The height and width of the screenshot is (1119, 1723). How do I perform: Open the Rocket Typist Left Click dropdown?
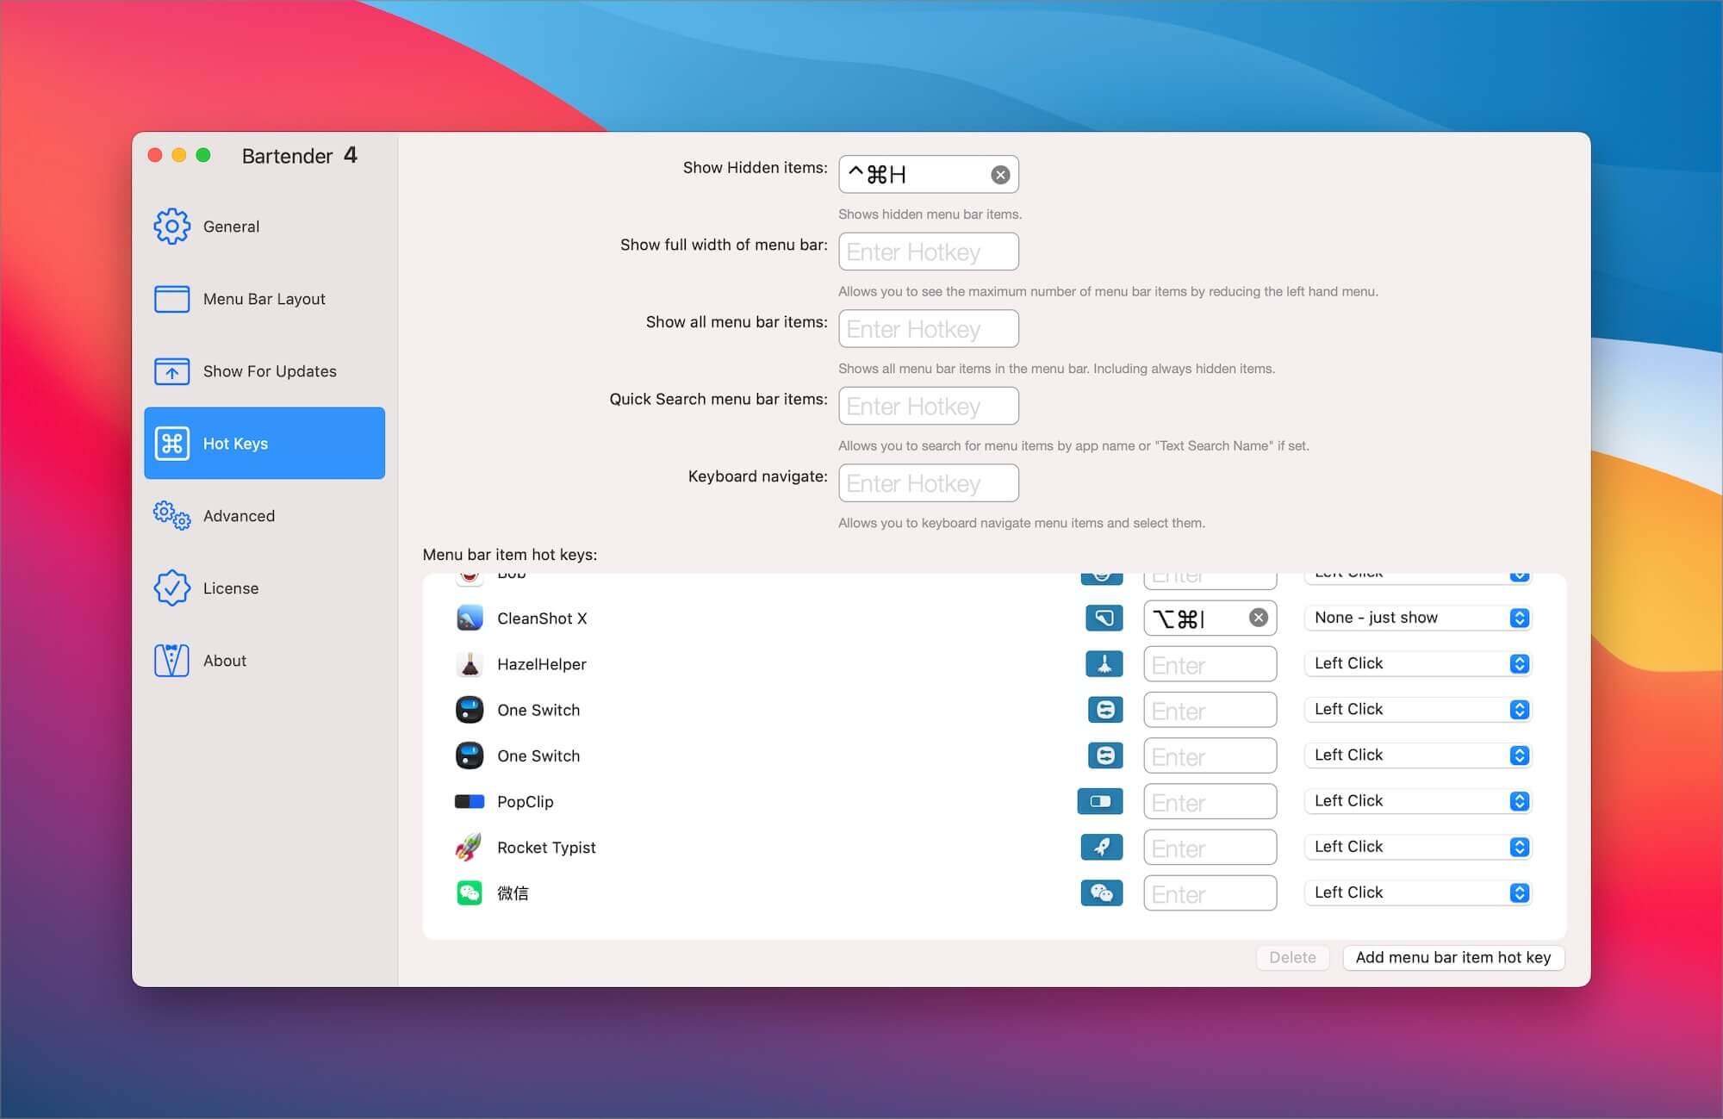tap(1418, 847)
